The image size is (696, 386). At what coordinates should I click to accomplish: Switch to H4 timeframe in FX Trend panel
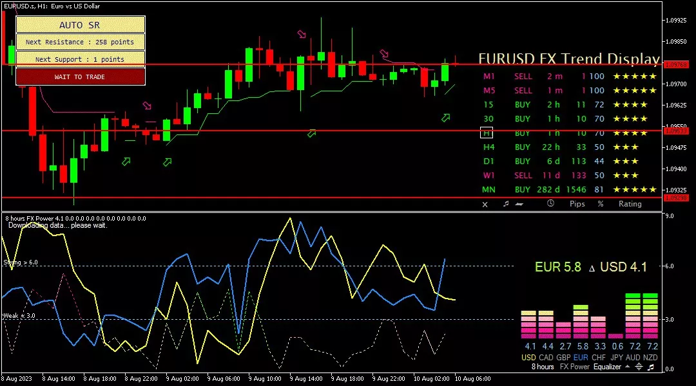[x=488, y=147]
